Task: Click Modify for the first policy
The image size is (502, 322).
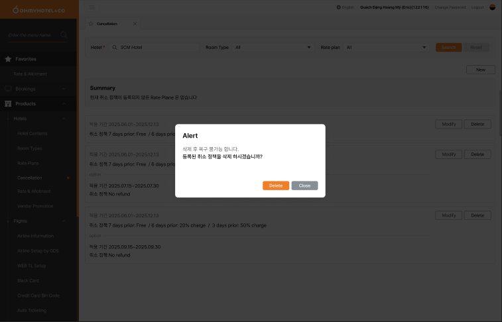Action: click(x=448, y=124)
